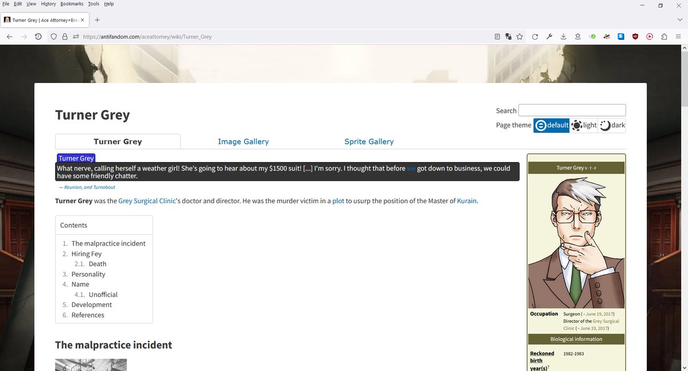Jump to 'Hiring Fey' in Contents
Image resolution: width=688 pixels, height=371 pixels.
(87, 254)
